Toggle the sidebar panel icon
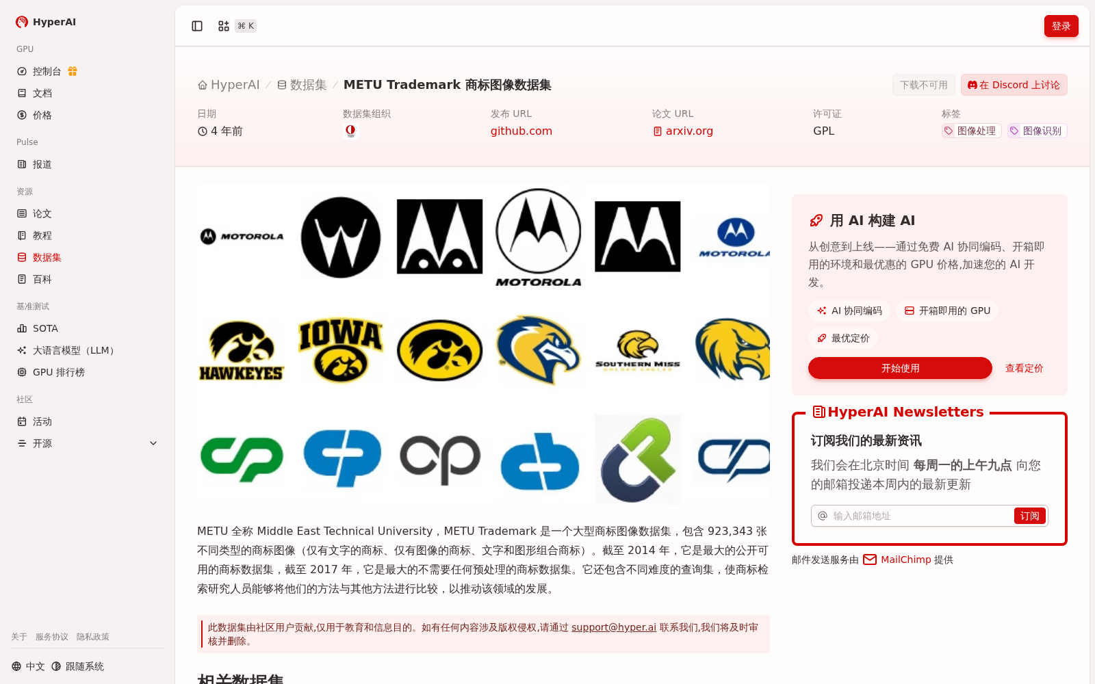Image resolution: width=1095 pixels, height=684 pixels. [197, 26]
